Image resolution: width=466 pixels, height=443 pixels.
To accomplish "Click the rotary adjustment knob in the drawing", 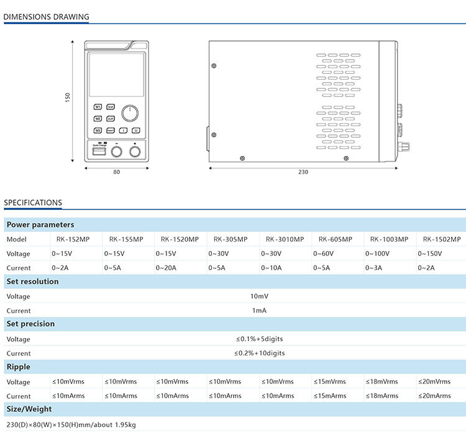I will click(x=130, y=113).
